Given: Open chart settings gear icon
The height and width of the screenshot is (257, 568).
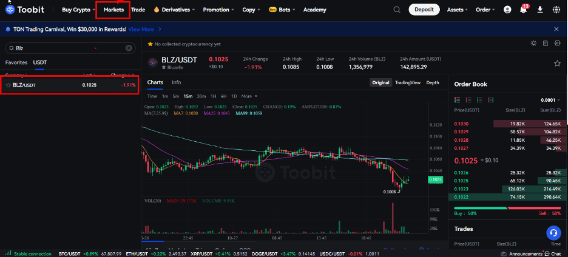Looking at the screenshot, I should click(x=558, y=44).
